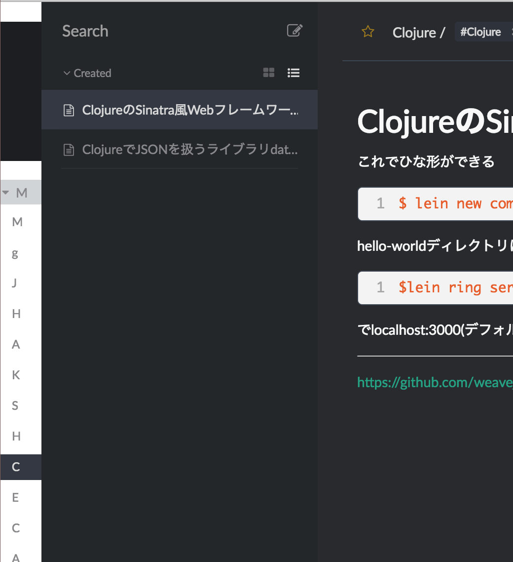Select the J folder in sidebar

21,283
